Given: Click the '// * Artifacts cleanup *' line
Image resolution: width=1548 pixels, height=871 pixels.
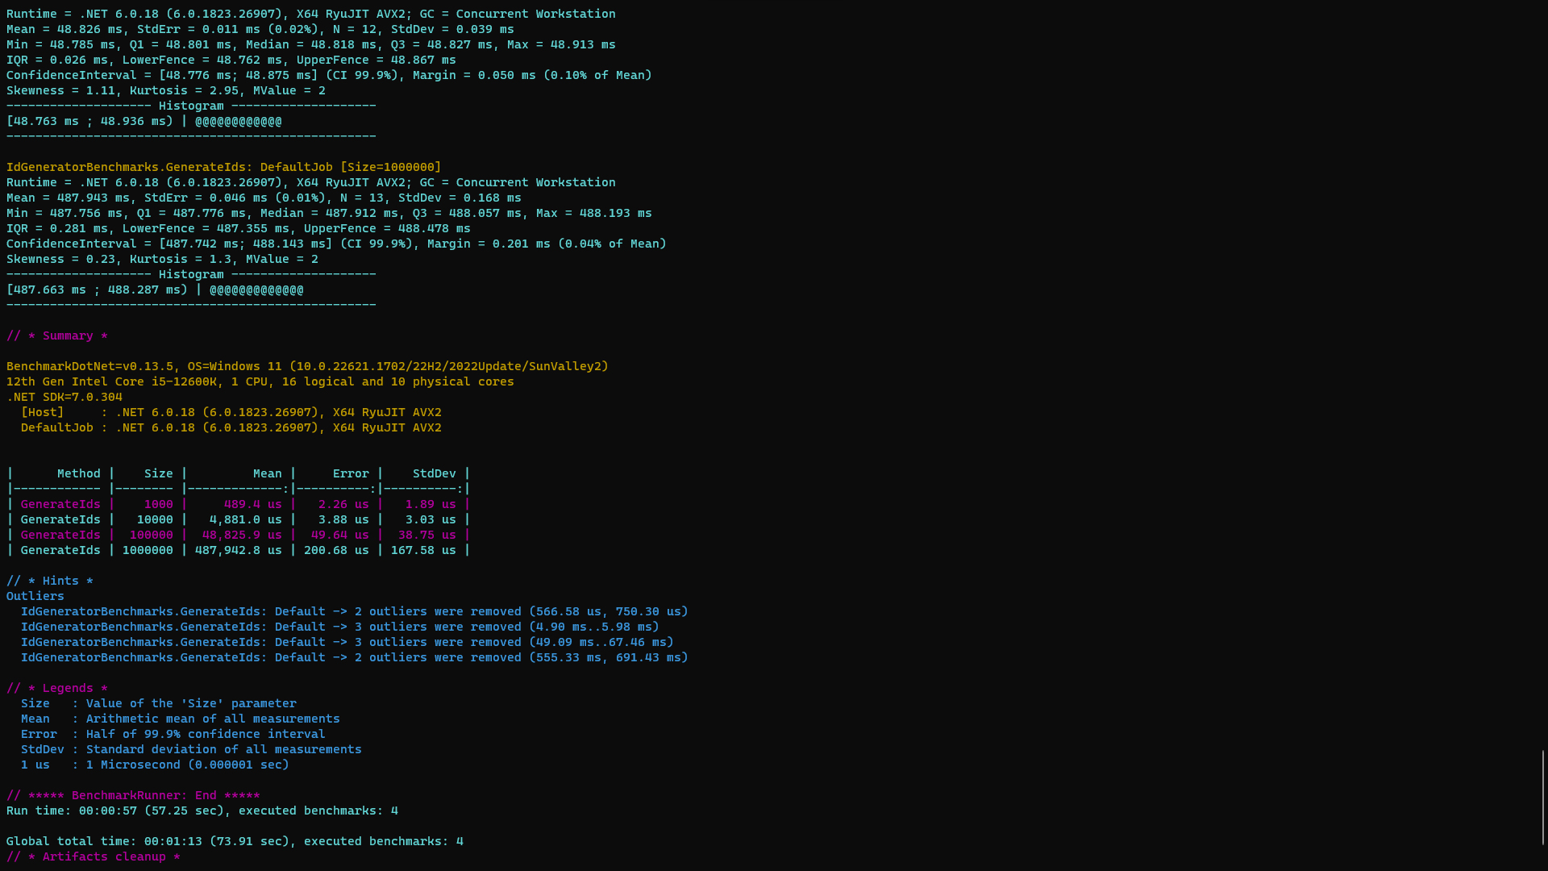Looking at the screenshot, I should (93, 856).
